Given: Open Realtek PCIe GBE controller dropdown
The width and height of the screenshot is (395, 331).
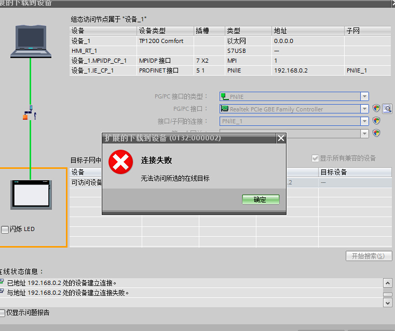Looking at the screenshot, I should tap(364, 109).
